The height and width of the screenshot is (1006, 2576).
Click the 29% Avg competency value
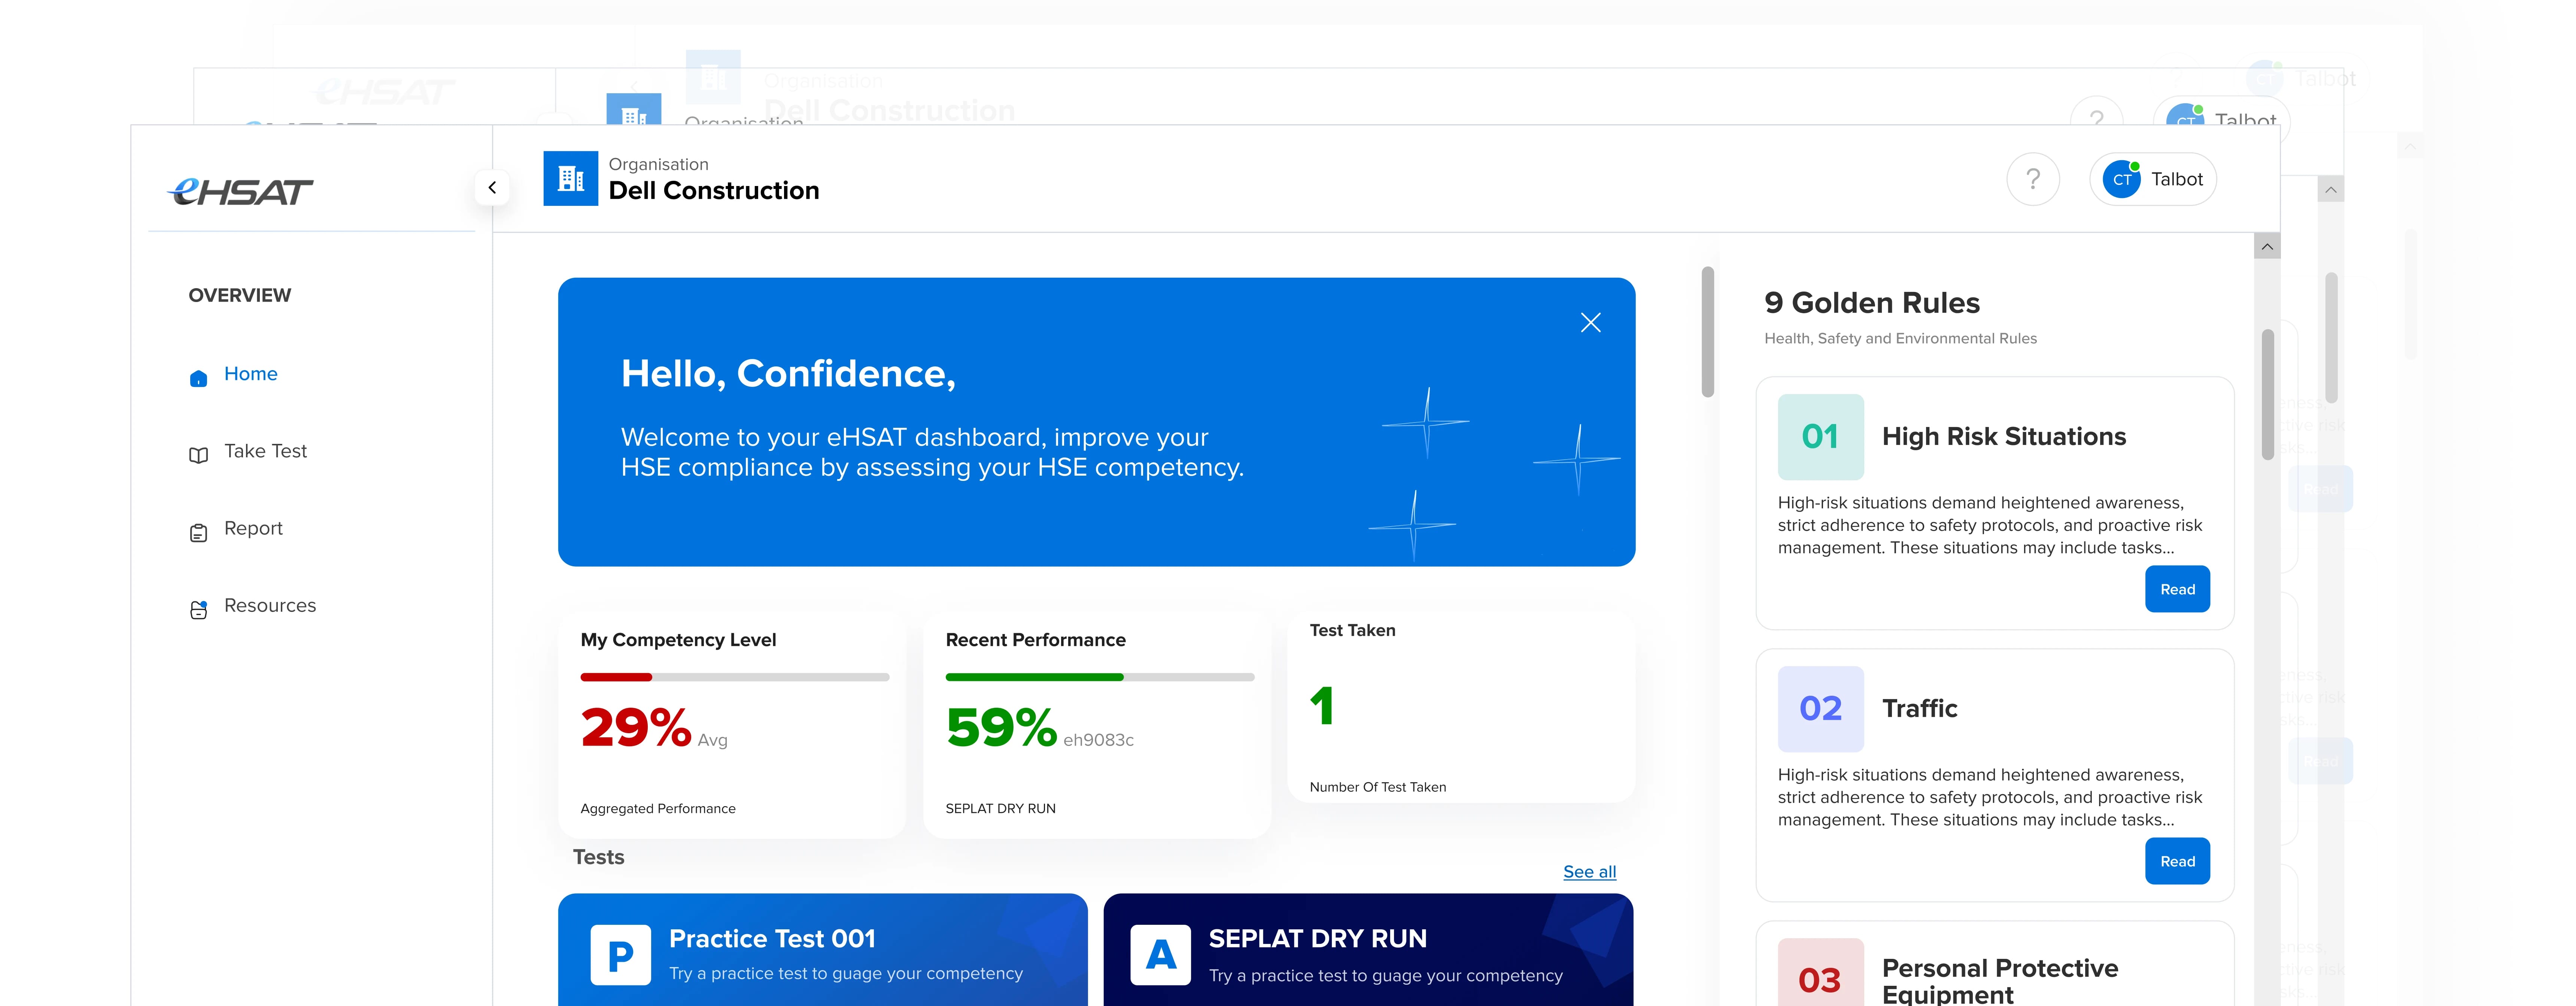coord(654,728)
